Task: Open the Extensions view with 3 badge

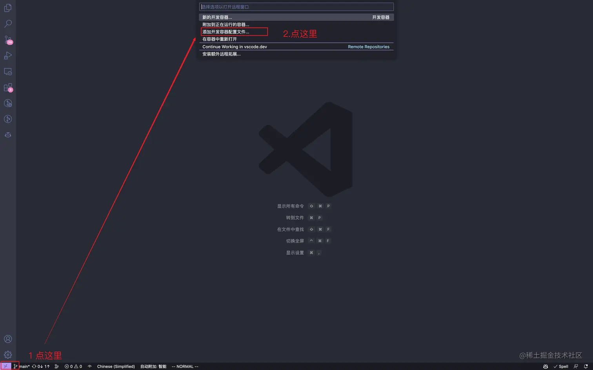Action: point(8,88)
